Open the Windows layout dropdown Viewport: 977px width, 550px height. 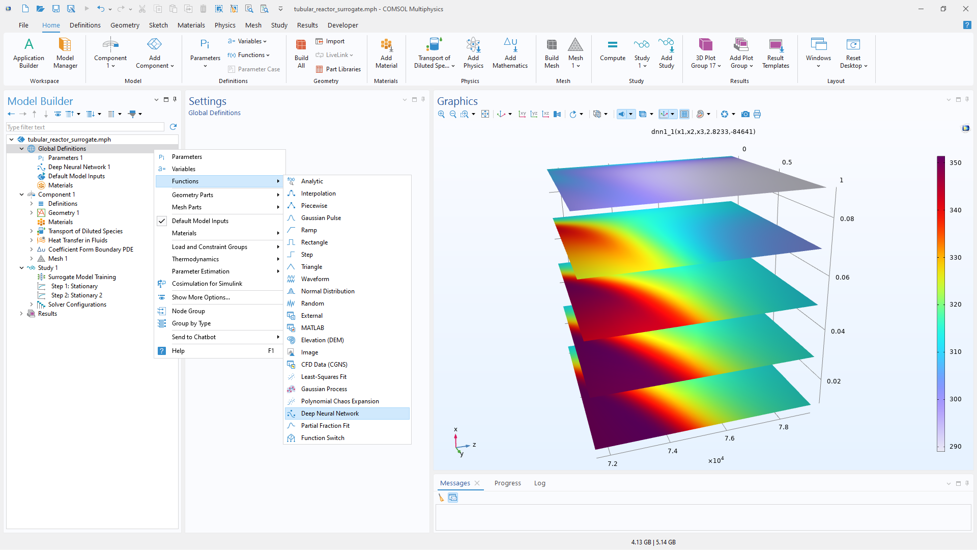click(818, 52)
